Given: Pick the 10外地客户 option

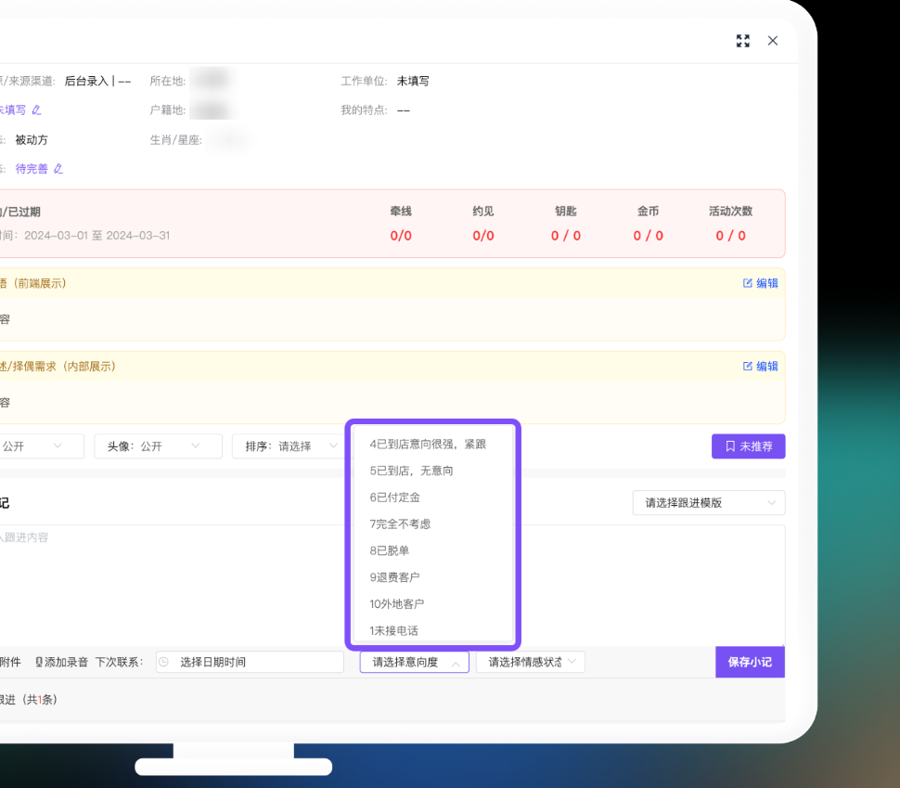Looking at the screenshot, I should (397, 604).
